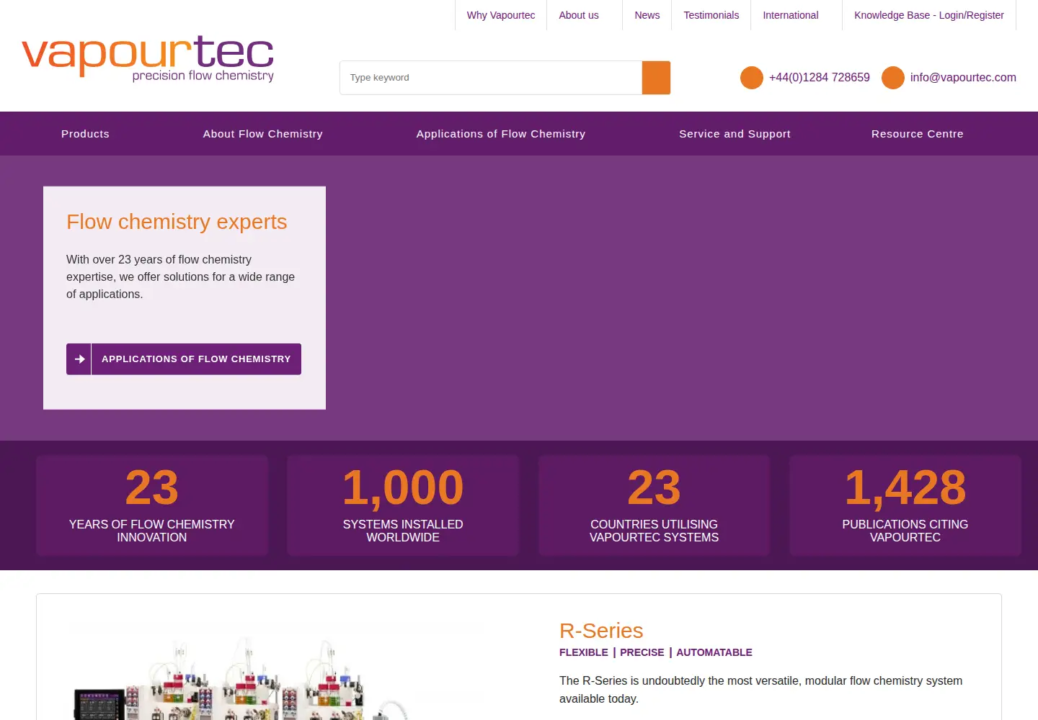Click the R-Series product image
The image size is (1038, 720).
tap(241, 677)
